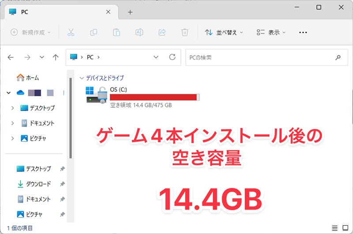Click the Cut scissors icon in toolbar
Image resolution: width=353 pixels, height=234 pixels.
71,32
